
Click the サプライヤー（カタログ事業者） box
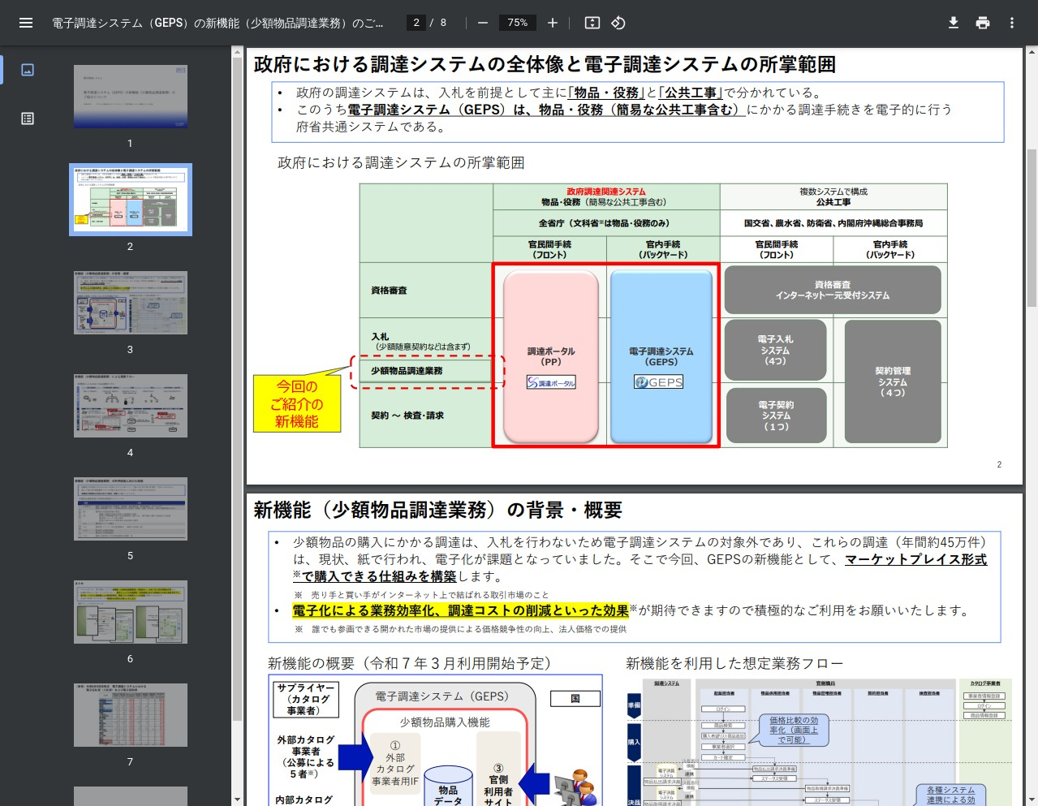tap(306, 699)
